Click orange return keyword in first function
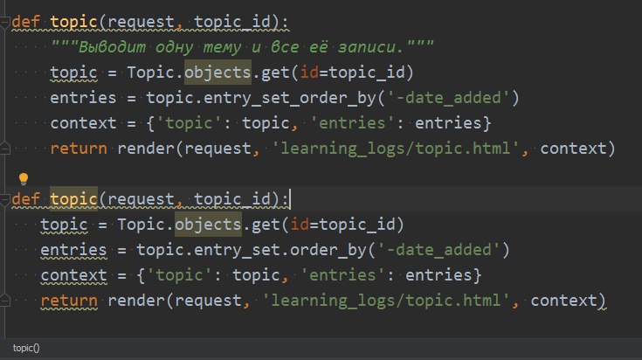The width and height of the screenshot is (642, 360). [79, 149]
